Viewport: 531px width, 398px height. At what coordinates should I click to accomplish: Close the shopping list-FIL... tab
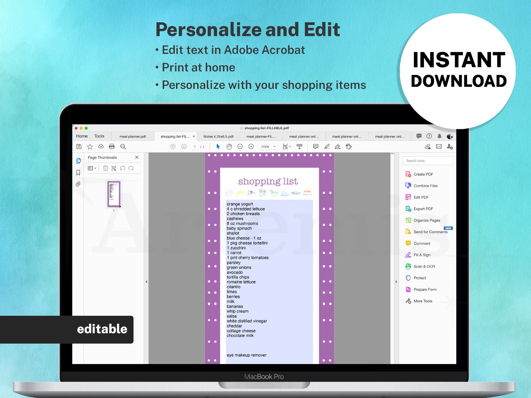194,136
